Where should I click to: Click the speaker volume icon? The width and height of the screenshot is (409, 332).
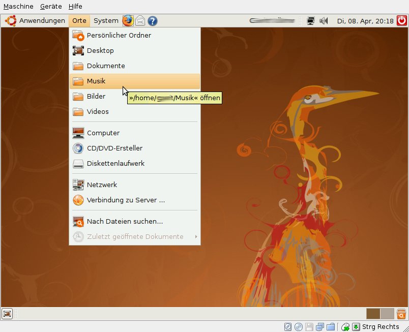tap(324, 21)
